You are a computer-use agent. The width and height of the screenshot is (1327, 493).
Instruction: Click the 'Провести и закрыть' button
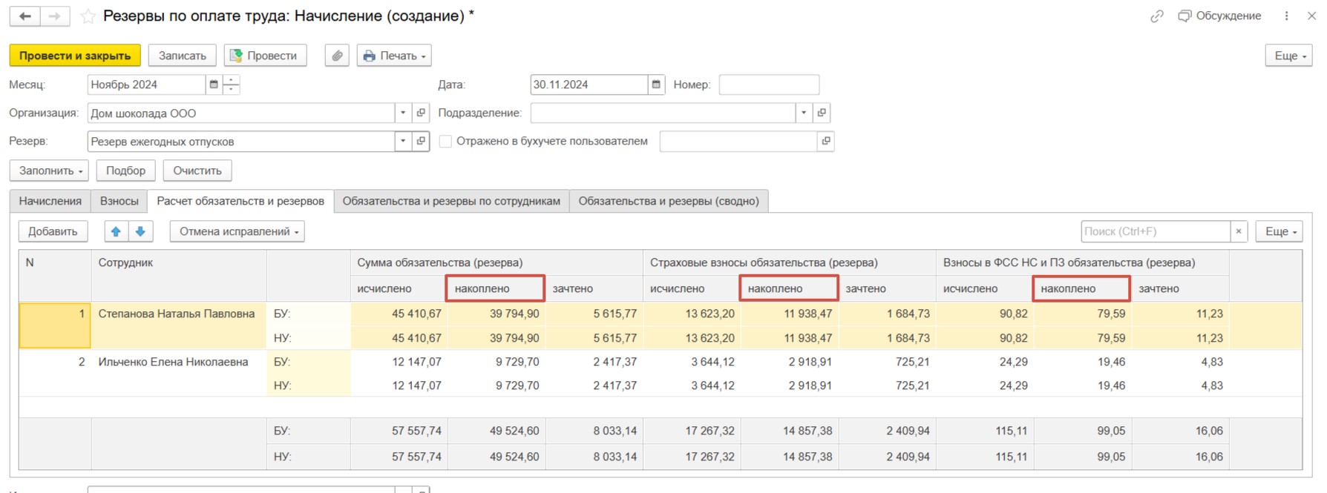75,56
